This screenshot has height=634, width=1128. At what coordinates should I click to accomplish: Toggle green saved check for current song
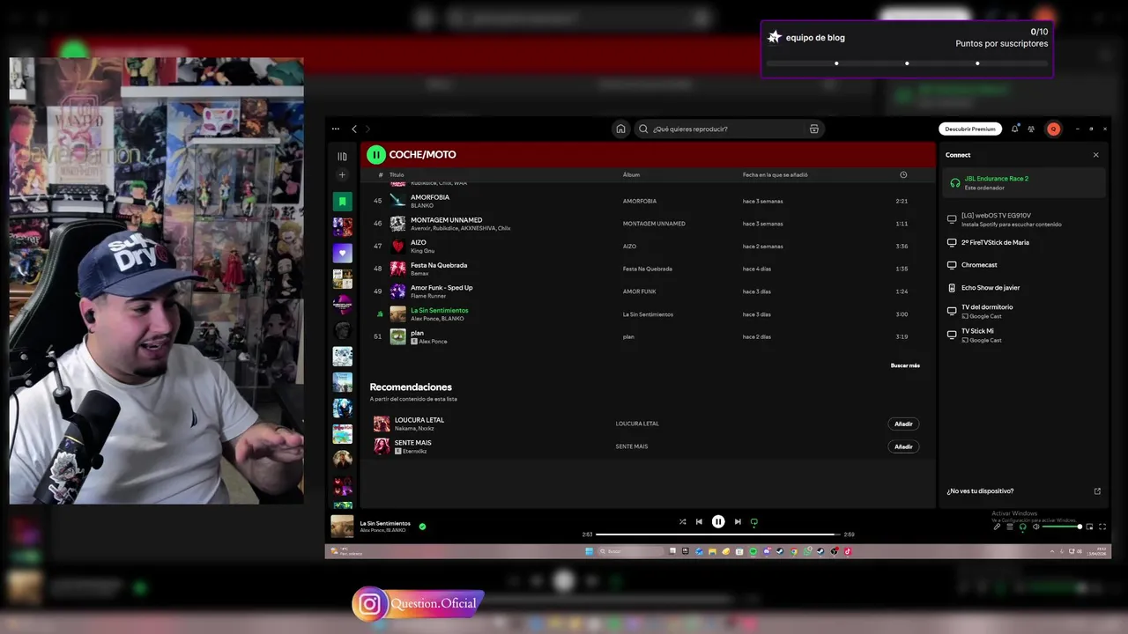tap(422, 527)
